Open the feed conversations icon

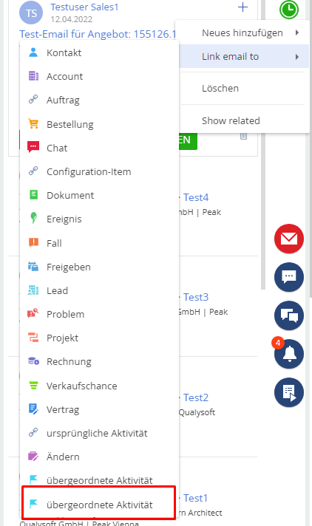289,315
